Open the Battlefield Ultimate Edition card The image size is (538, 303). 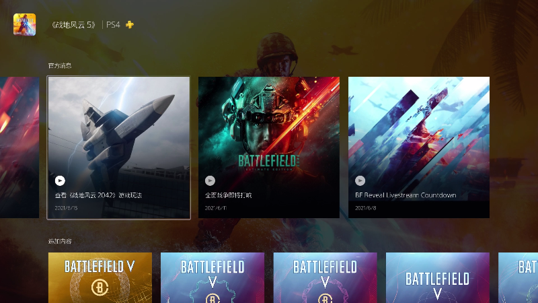pyautogui.click(x=269, y=147)
